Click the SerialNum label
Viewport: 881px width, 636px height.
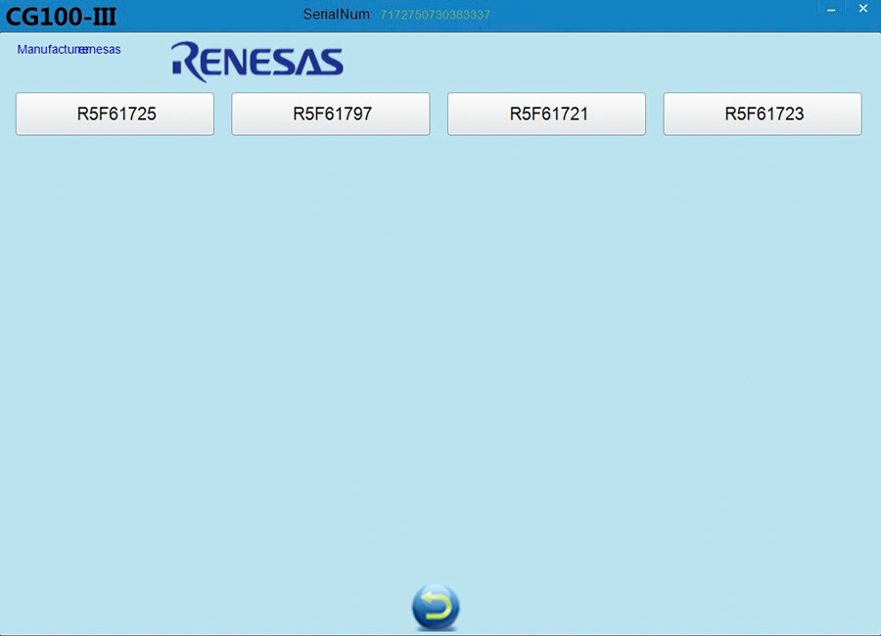[338, 15]
